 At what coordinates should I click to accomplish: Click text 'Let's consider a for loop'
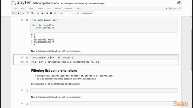click(55, 84)
